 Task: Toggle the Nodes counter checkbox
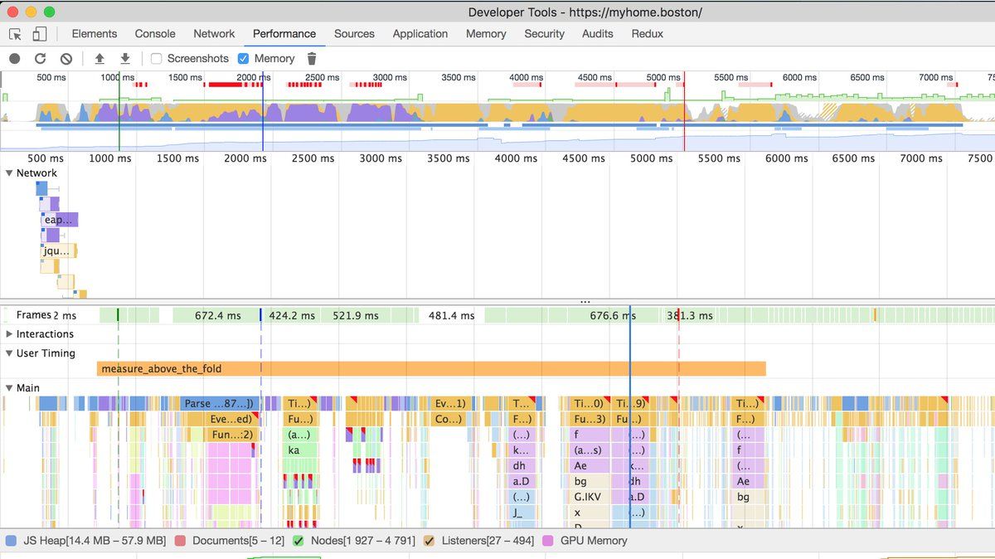click(x=298, y=541)
